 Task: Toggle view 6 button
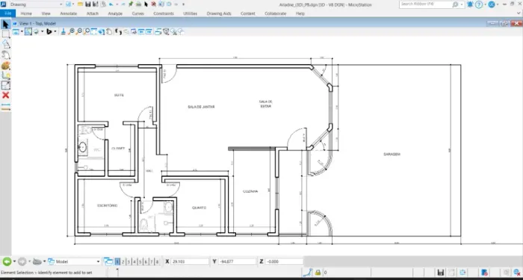click(146, 261)
